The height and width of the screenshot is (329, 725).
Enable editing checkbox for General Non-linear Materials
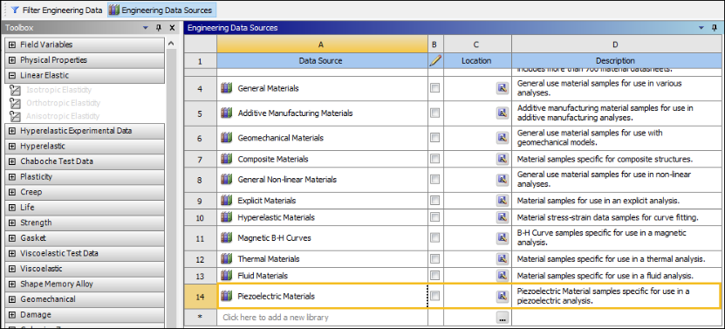click(434, 179)
